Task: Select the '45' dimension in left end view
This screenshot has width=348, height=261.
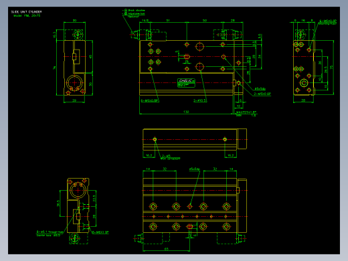Action: pyautogui.click(x=90, y=57)
